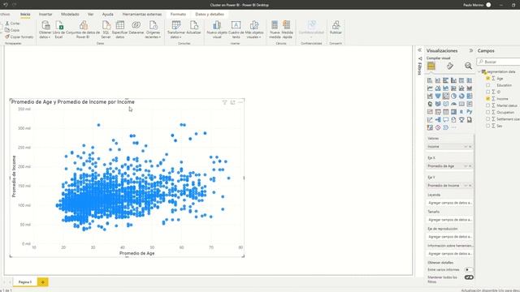Open the analytics magnifier tab
520x292 pixels.
tap(468, 66)
